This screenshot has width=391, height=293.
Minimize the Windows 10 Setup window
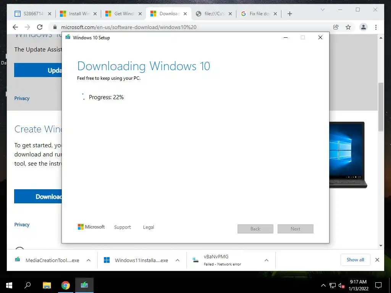tap(286, 37)
